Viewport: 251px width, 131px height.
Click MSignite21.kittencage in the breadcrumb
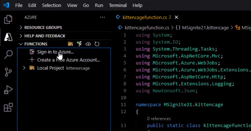[x=205, y=28]
